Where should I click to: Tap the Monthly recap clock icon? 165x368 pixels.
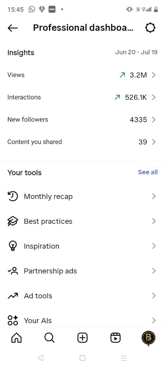click(13, 196)
